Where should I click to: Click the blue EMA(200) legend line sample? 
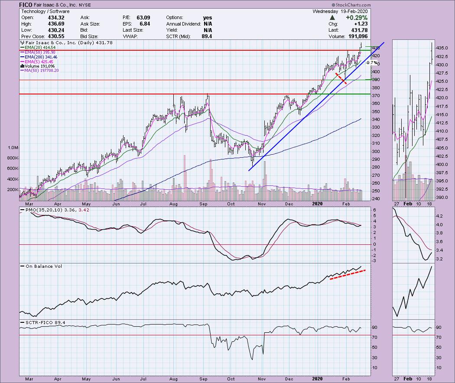click(x=23, y=57)
